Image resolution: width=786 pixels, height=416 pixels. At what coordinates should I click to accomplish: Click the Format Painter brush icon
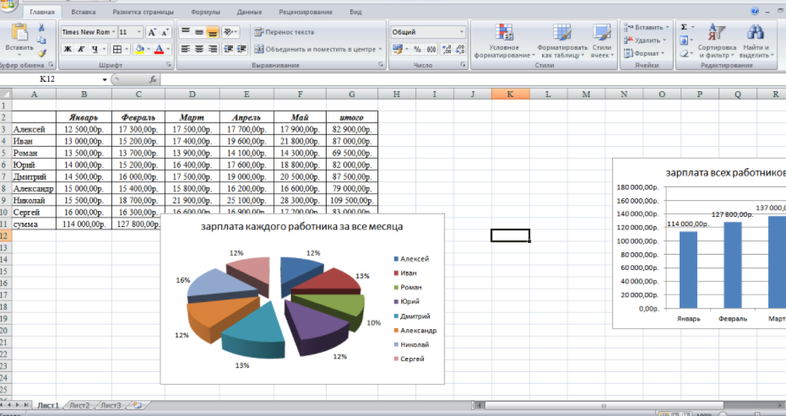(41, 52)
